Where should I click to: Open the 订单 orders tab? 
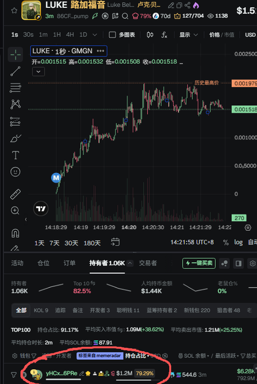69,263
